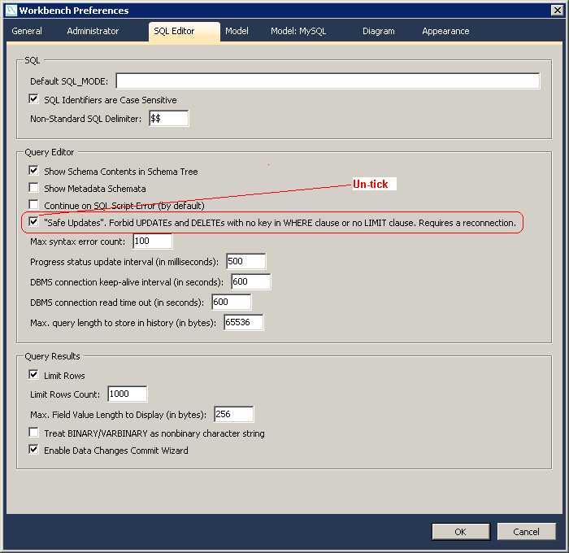The height and width of the screenshot is (553, 569).
Task: Confirm preferences with the OK button
Action: pyautogui.click(x=461, y=532)
